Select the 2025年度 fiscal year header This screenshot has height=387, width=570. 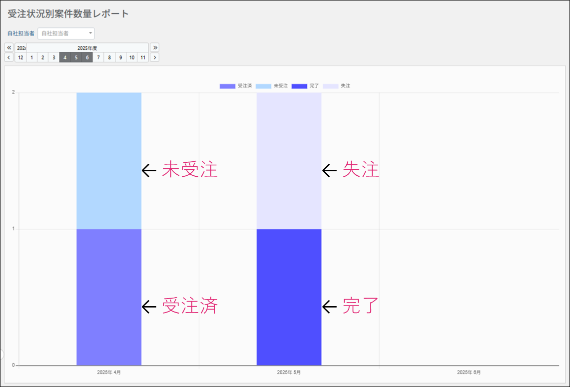(x=87, y=48)
